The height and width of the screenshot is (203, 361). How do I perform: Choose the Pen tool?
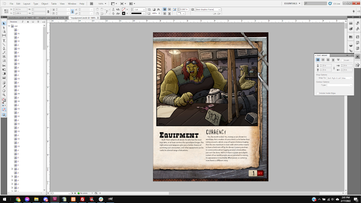coord(4,48)
